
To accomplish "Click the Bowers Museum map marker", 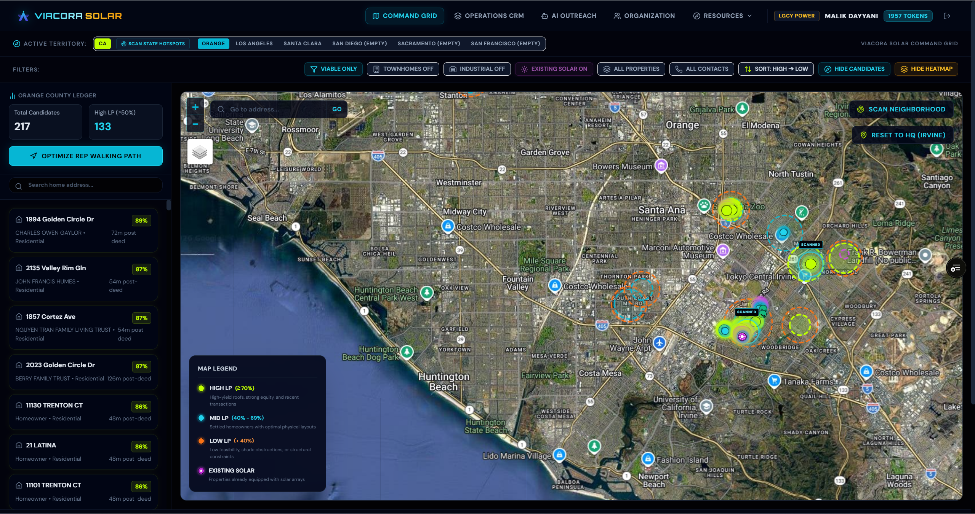I will click(x=661, y=166).
